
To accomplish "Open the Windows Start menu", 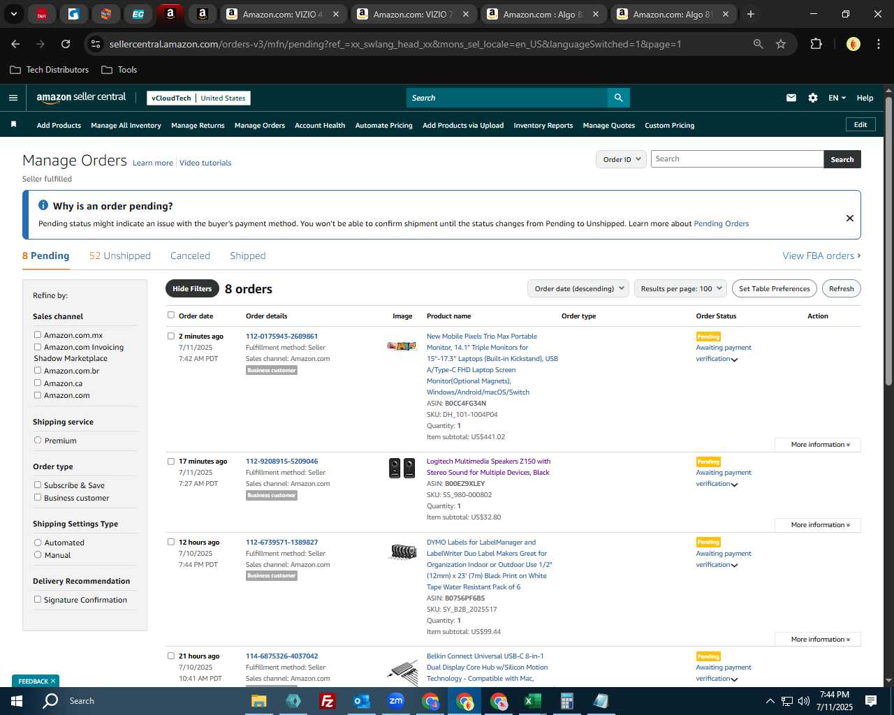I will tap(16, 701).
